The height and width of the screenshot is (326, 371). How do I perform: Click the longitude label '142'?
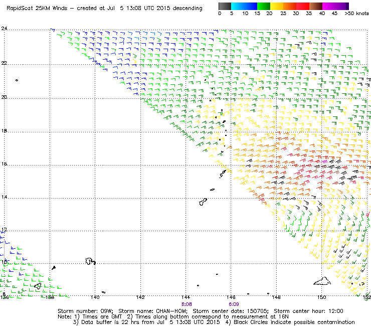[x=140, y=297]
